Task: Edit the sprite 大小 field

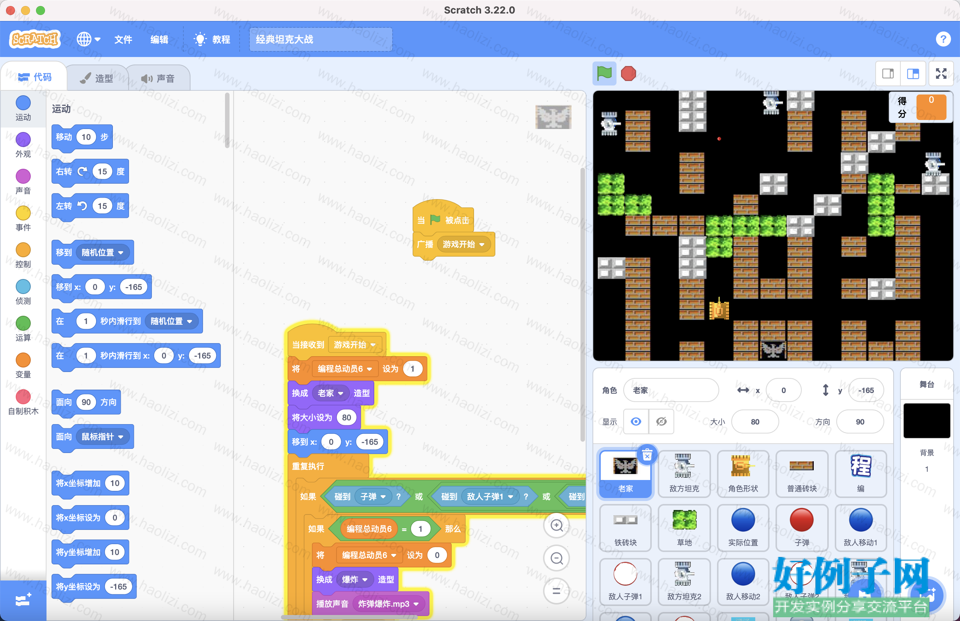Action: tap(755, 421)
